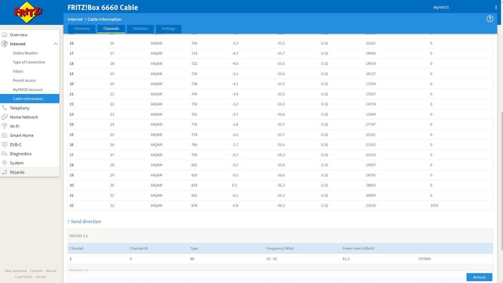Open Smart Home menu
Screen dimensions: 503x283
(22, 135)
